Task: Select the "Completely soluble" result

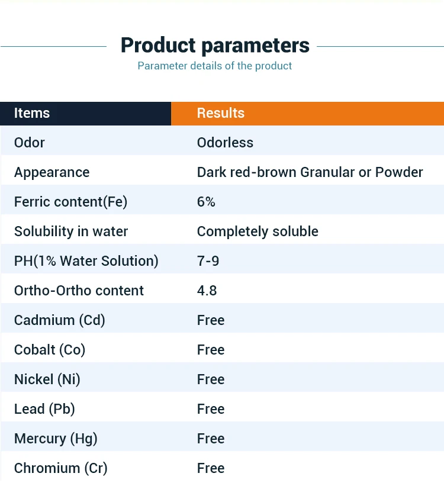Action: point(258,231)
